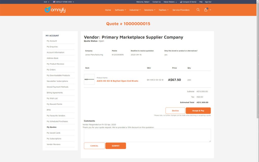This screenshot has width=259, height=162.
Task: Sign out from the top bar
Action: coord(208,2)
